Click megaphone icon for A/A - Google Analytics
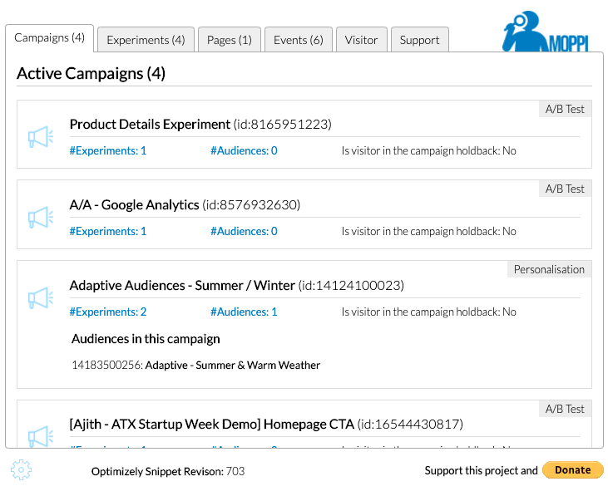 point(40,217)
